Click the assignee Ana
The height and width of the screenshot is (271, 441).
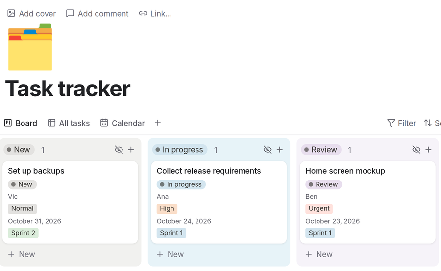163,197
